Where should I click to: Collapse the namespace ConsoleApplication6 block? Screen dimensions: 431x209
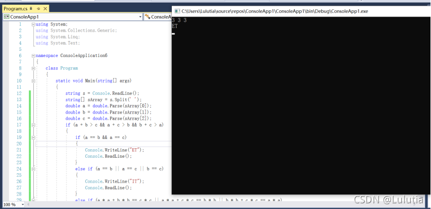tap(33, 55)
